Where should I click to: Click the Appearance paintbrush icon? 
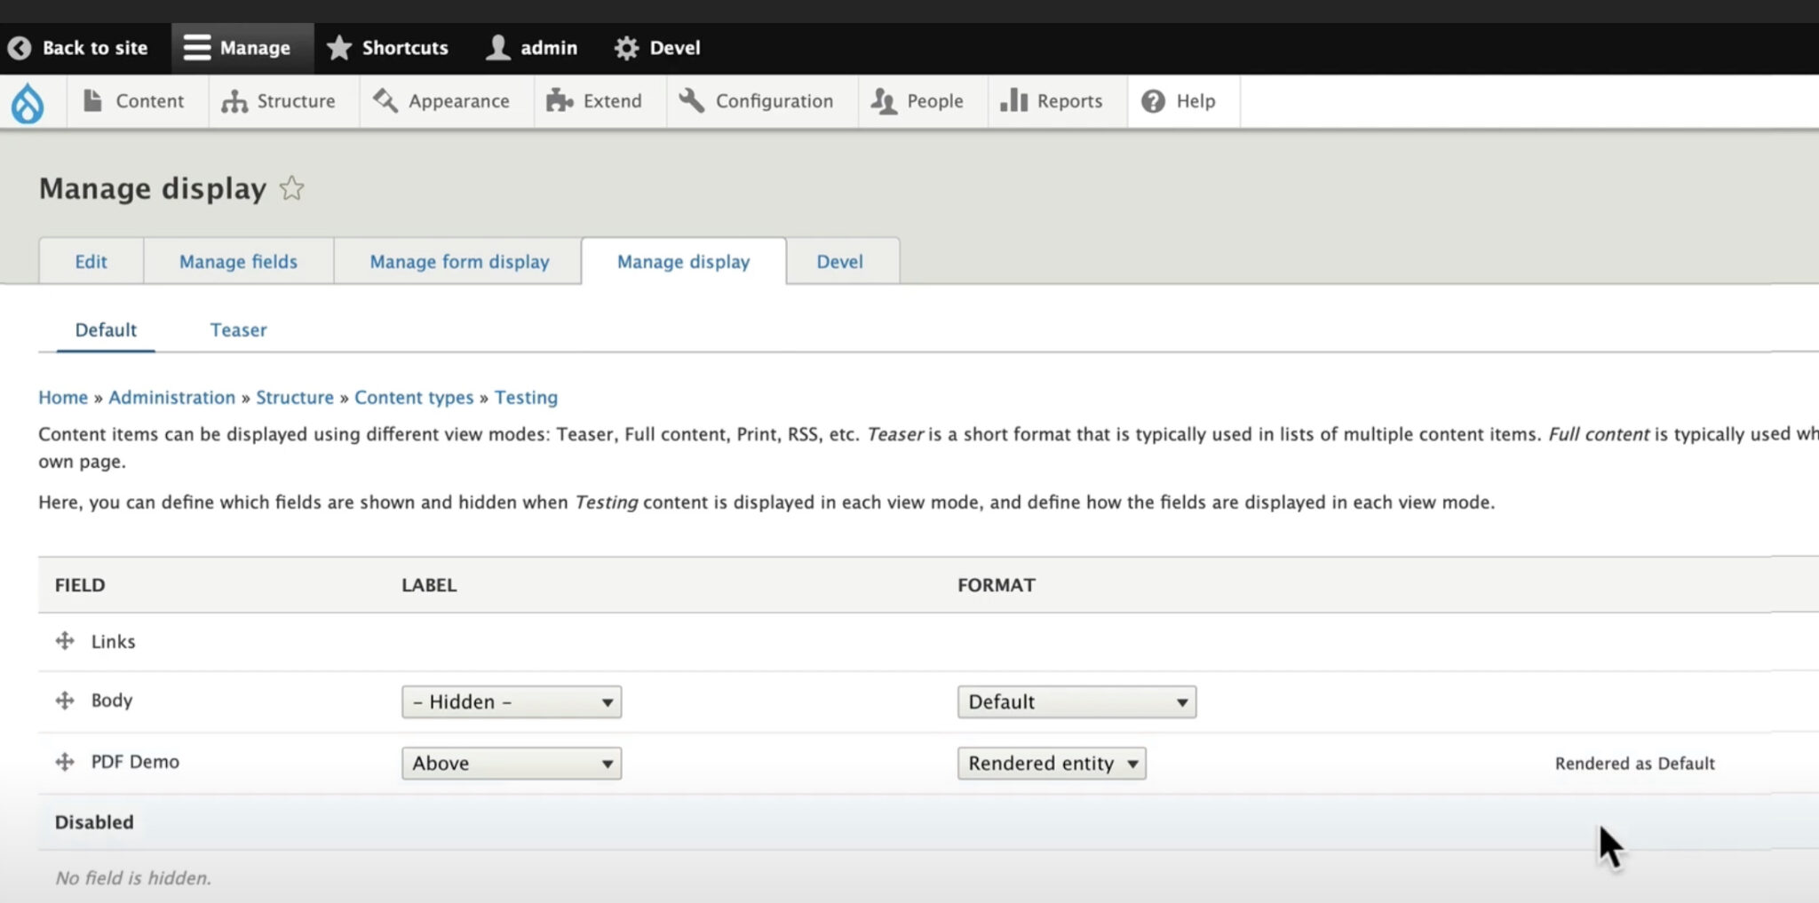coord(385,100)
